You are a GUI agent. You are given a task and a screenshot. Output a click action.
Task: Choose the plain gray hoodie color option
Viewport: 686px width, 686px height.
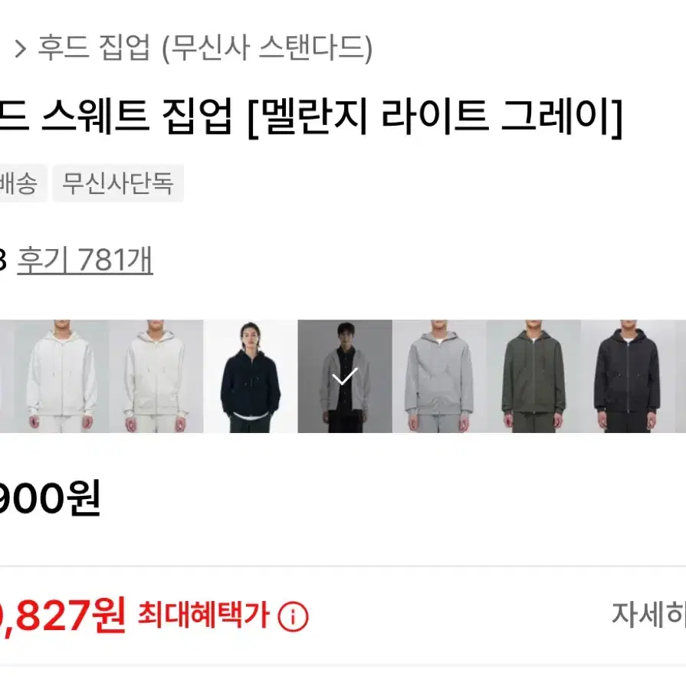[439, 376]
